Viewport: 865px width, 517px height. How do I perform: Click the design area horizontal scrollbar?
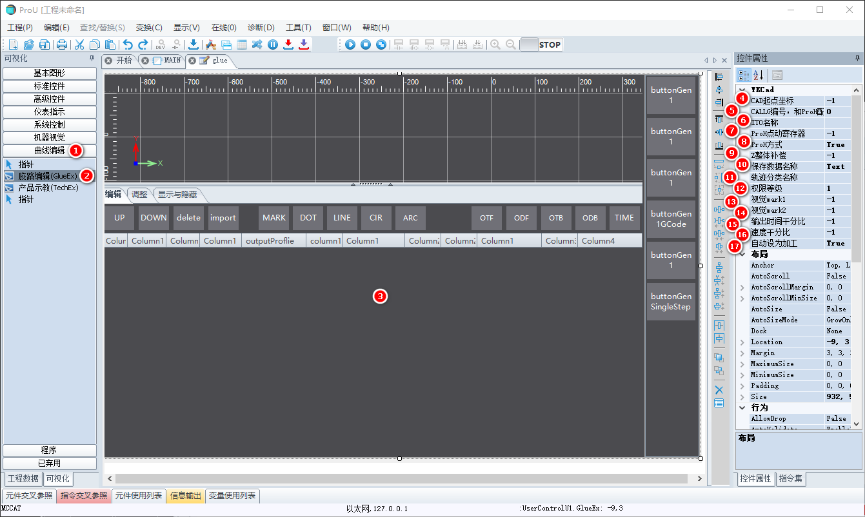click(x=401, y=478)
